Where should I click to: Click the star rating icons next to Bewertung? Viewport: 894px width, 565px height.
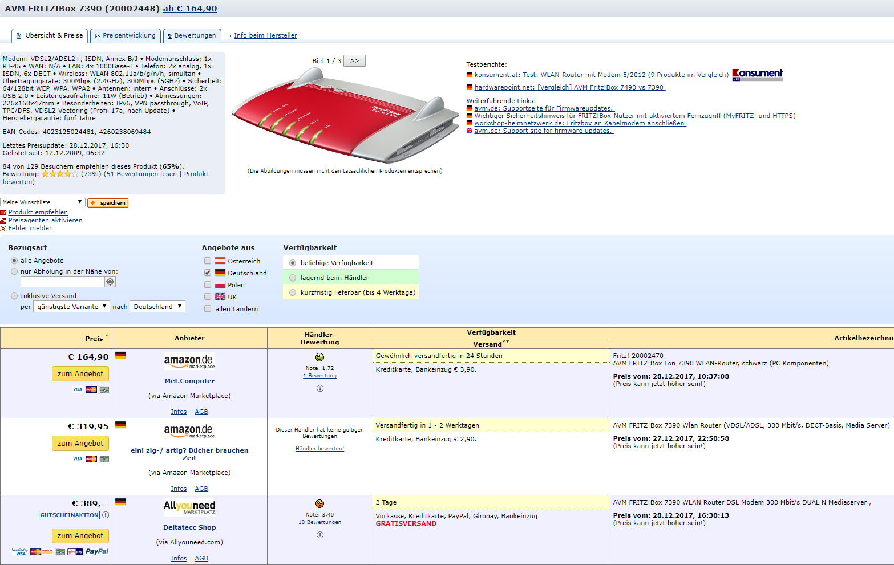(x=60, y=174)
